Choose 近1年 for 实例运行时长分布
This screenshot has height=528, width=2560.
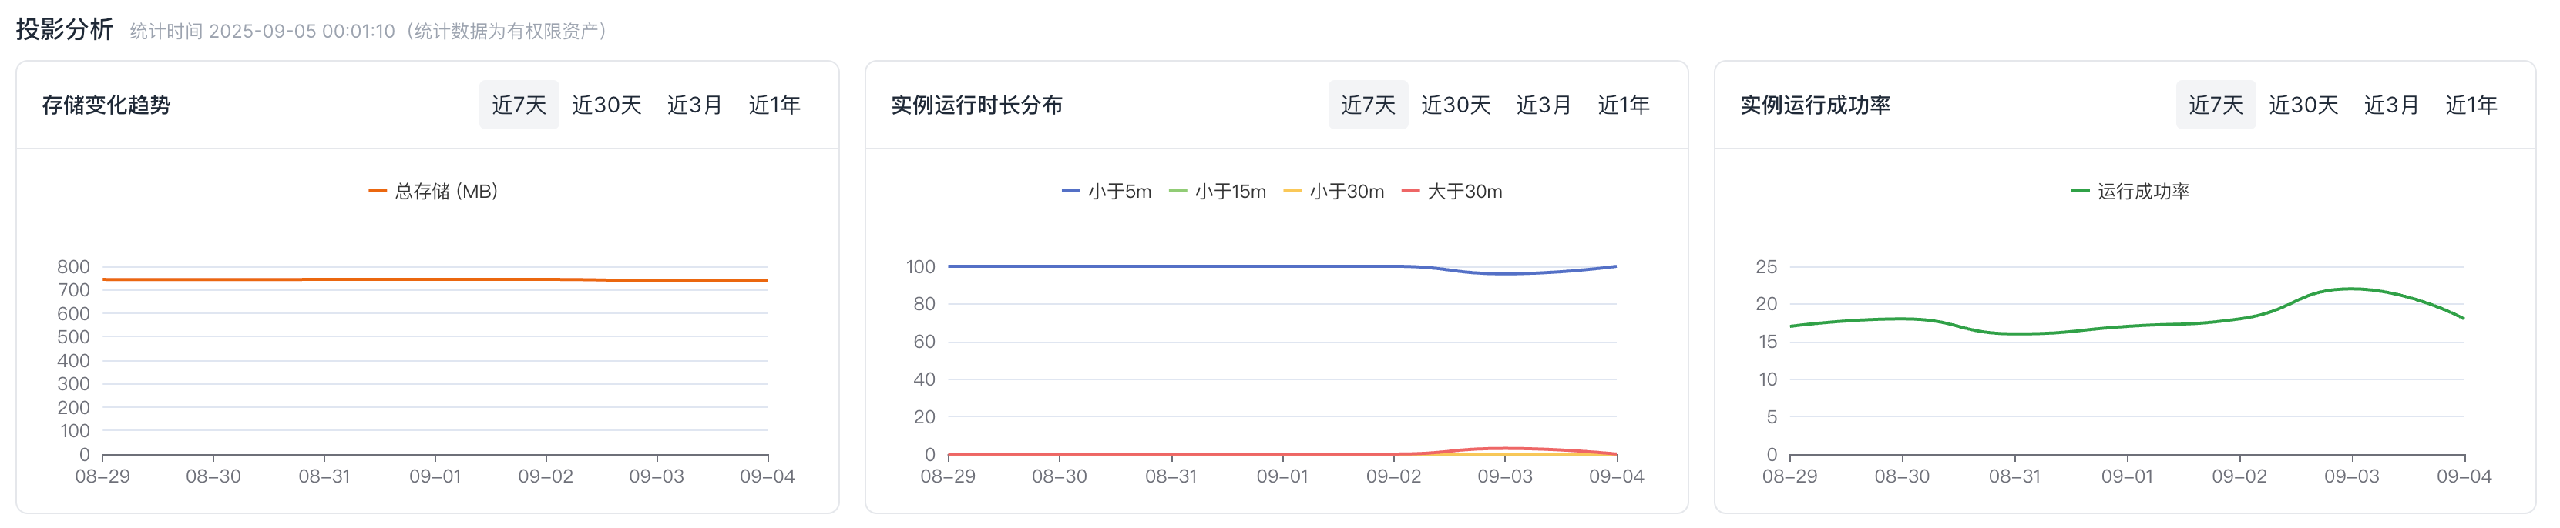pos(1623,105)
